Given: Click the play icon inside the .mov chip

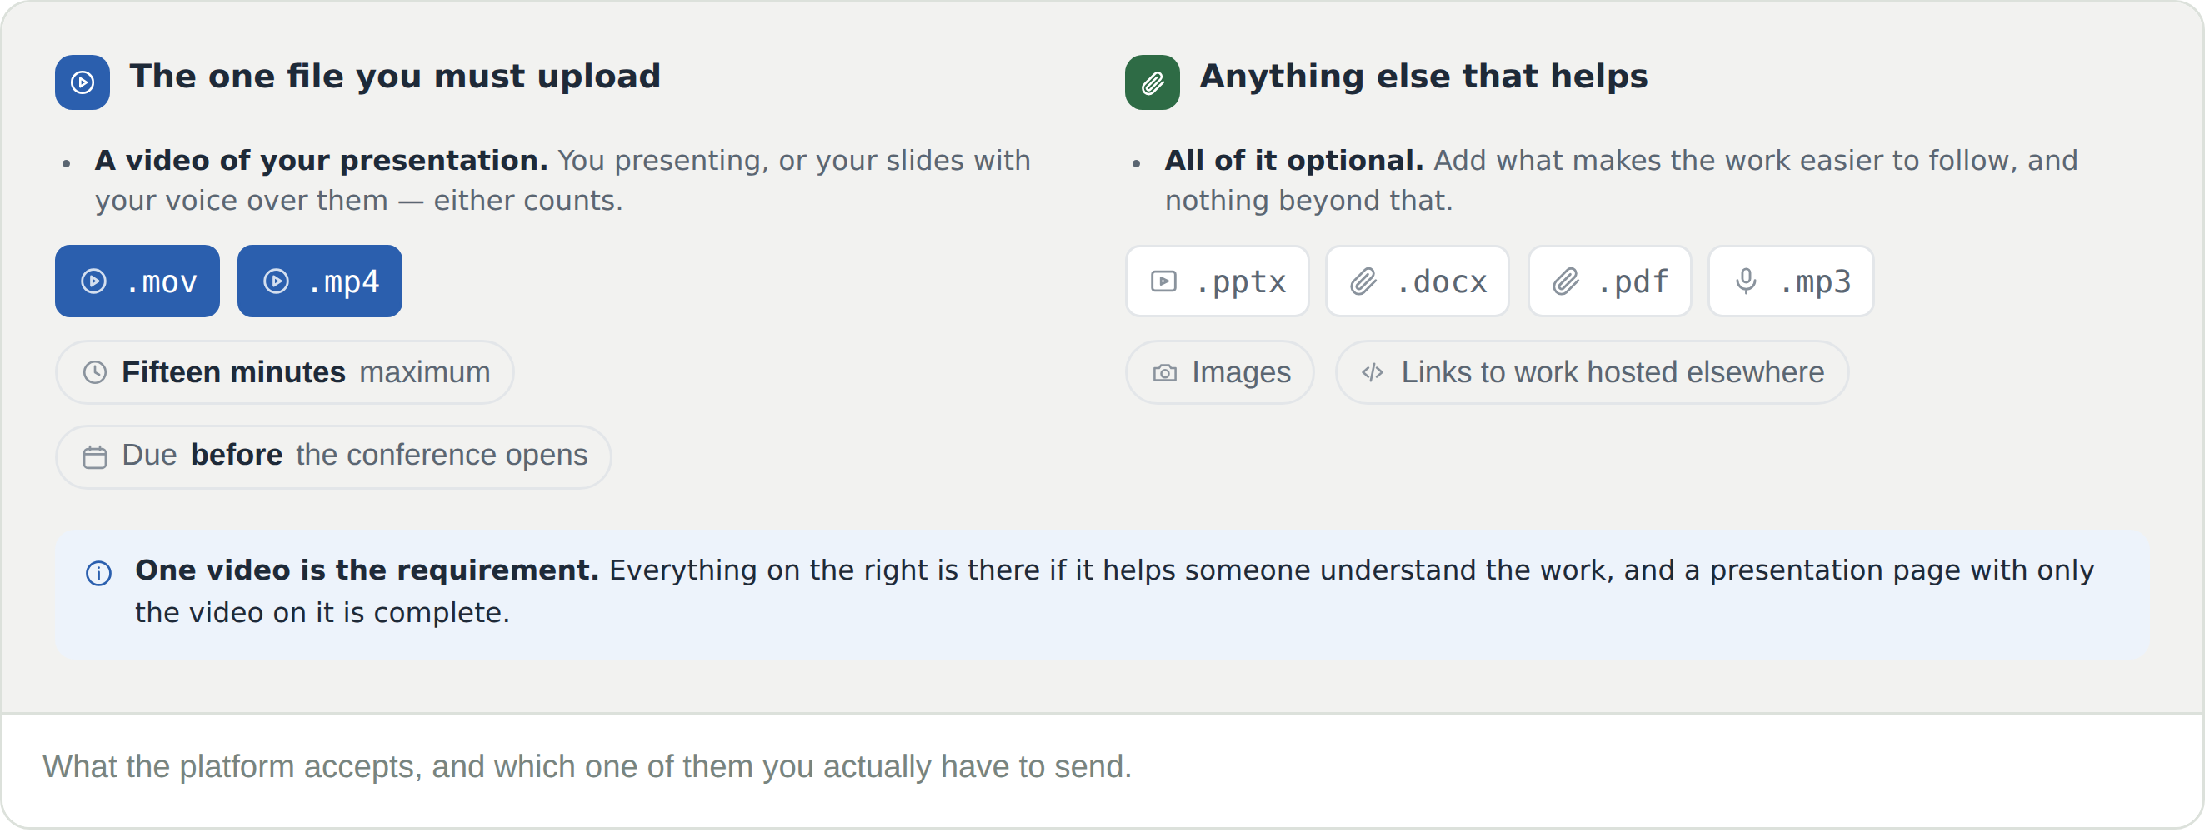Looking at the screenshot, I should 93,281.
